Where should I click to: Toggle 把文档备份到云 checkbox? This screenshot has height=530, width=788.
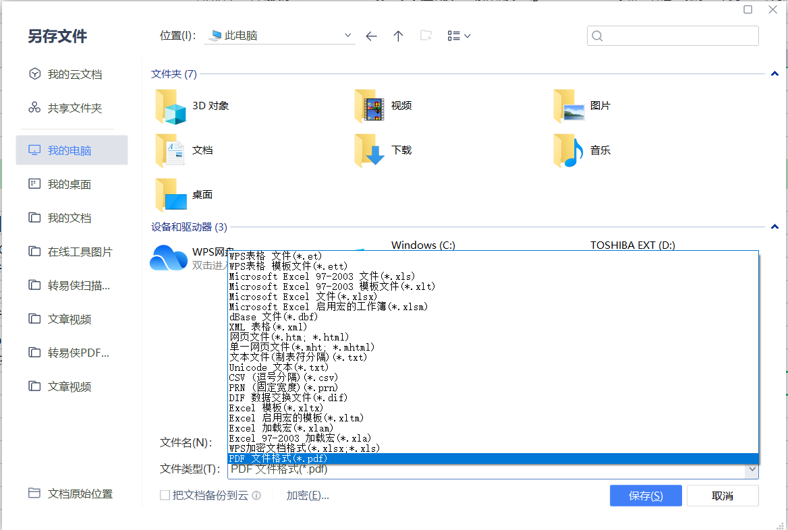tap(165, 496)
